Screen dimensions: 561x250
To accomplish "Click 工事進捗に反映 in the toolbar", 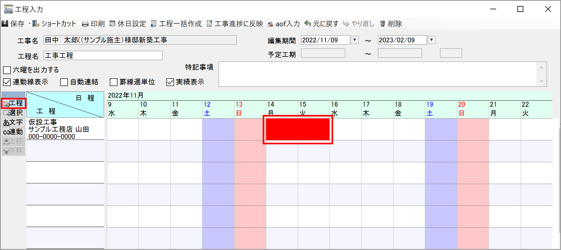I will (x=209, y=24).
